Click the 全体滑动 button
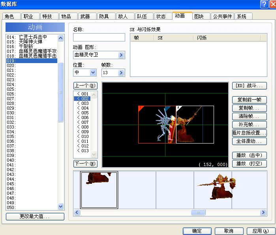Image resolution: width=276 pixels, height=235 pixels. point(249,141)
